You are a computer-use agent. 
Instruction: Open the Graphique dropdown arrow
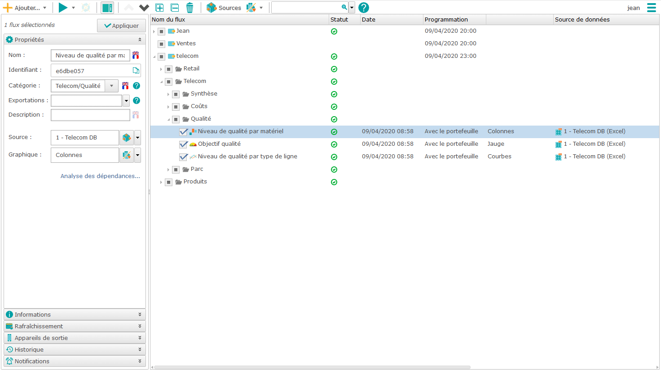tap(137, 155)
